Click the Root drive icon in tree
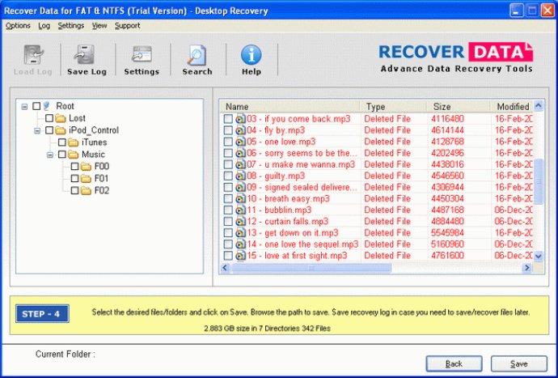558x378 pixels. point(47,106)
